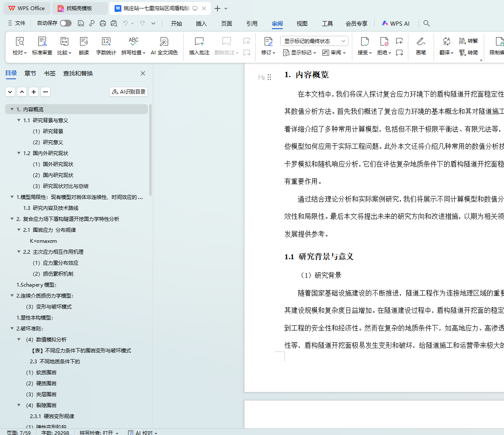Click the print icon in quick toolbar
The height and width of the screenshot is (435, 504).
click(103, 24)
